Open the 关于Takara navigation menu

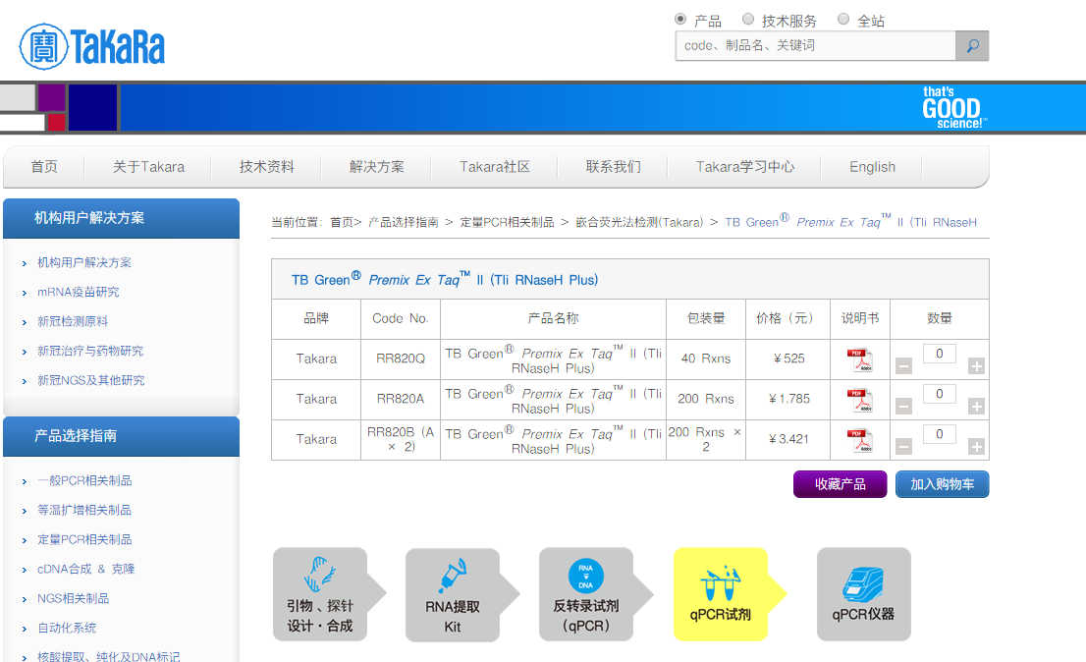(148, 167)
